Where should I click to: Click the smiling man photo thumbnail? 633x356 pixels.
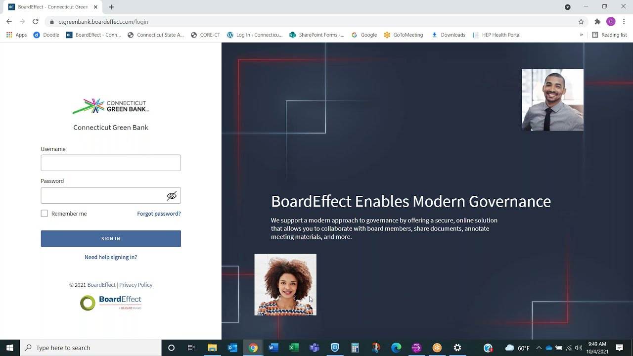(x=552, y=100)
